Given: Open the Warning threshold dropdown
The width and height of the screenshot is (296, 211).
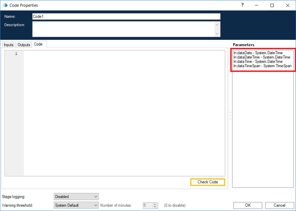Looking at the screenshot, I should (x=76, y=205).
